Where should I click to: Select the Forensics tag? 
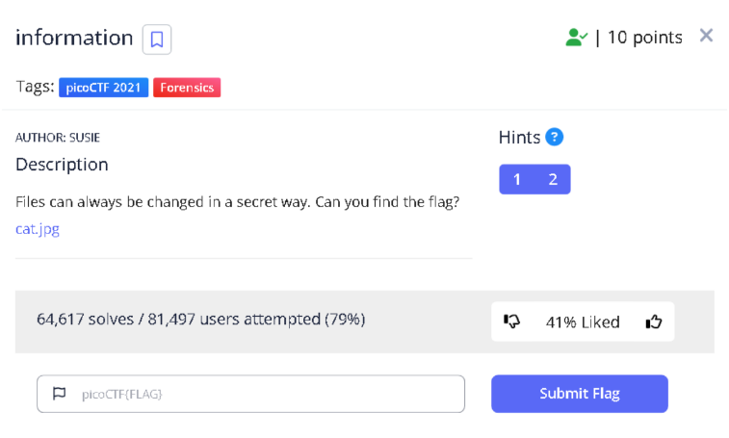coord(187,88)
